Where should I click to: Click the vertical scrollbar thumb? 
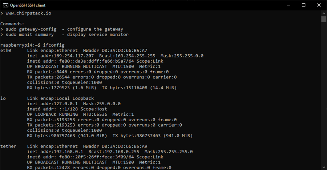(324, 19)
